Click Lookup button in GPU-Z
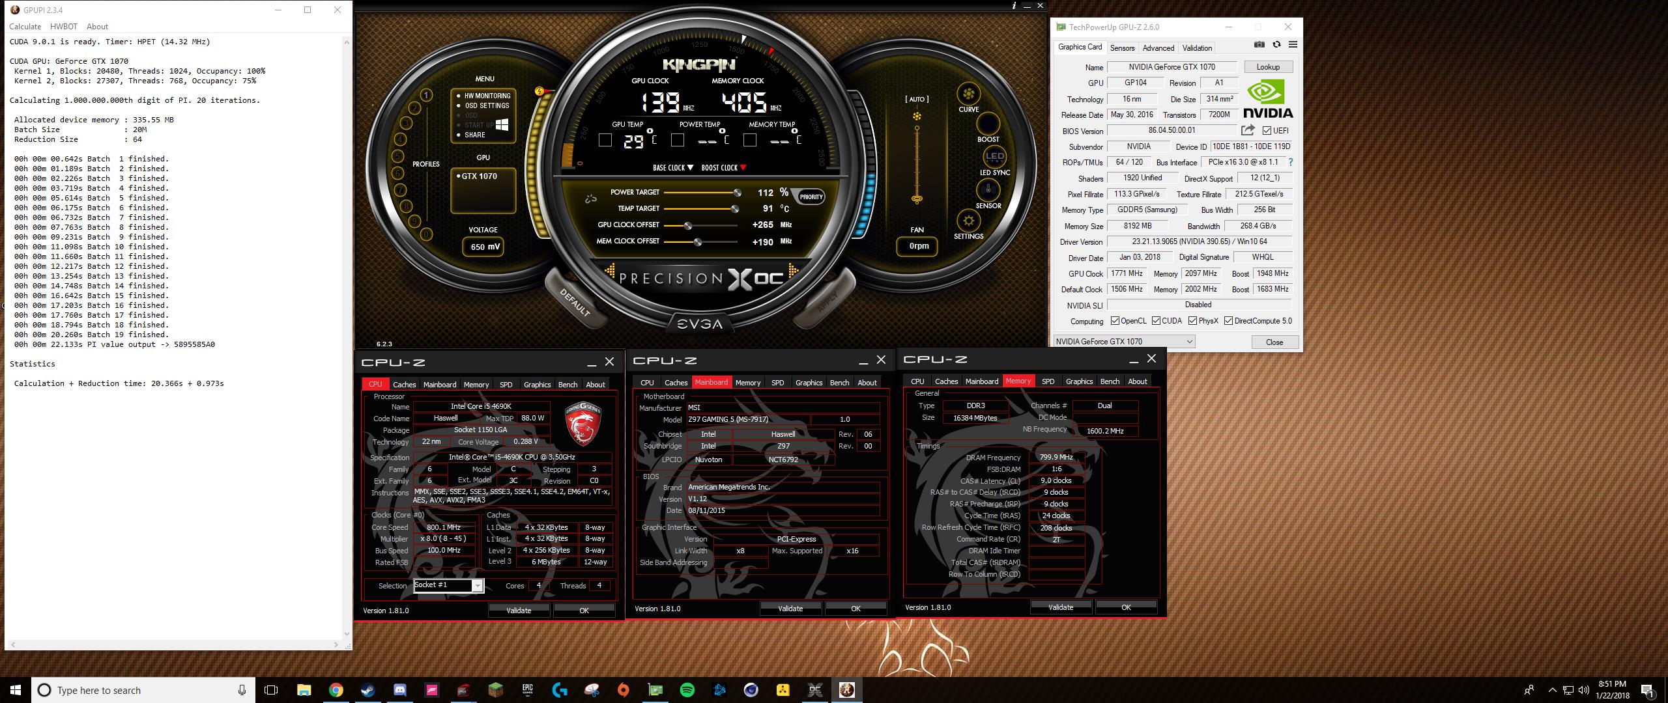This screenshot has height=703, width=1668. click(x=1268, y=67)
